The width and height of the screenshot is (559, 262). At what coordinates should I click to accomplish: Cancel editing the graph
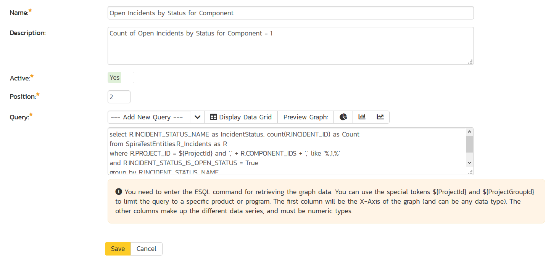tap(147, 249)
